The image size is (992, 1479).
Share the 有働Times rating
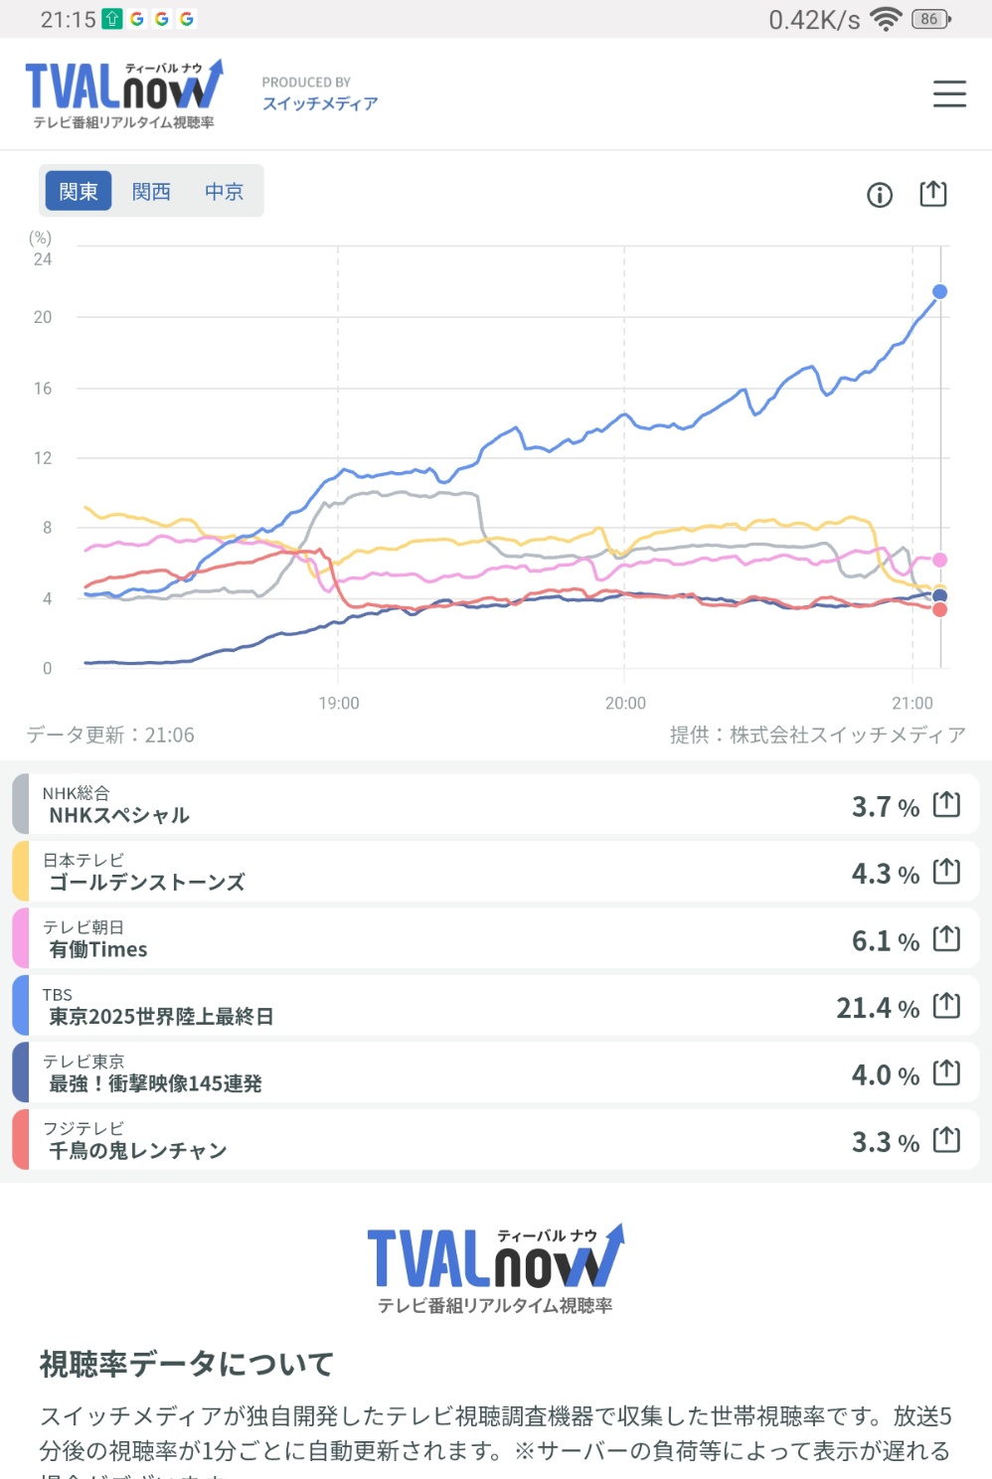(x=946, y=938)
